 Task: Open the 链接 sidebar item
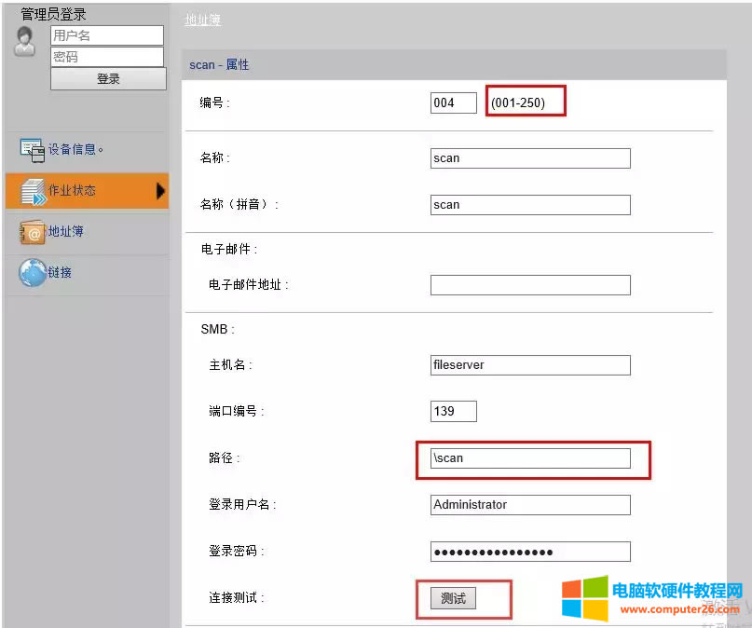pos(61,273)
